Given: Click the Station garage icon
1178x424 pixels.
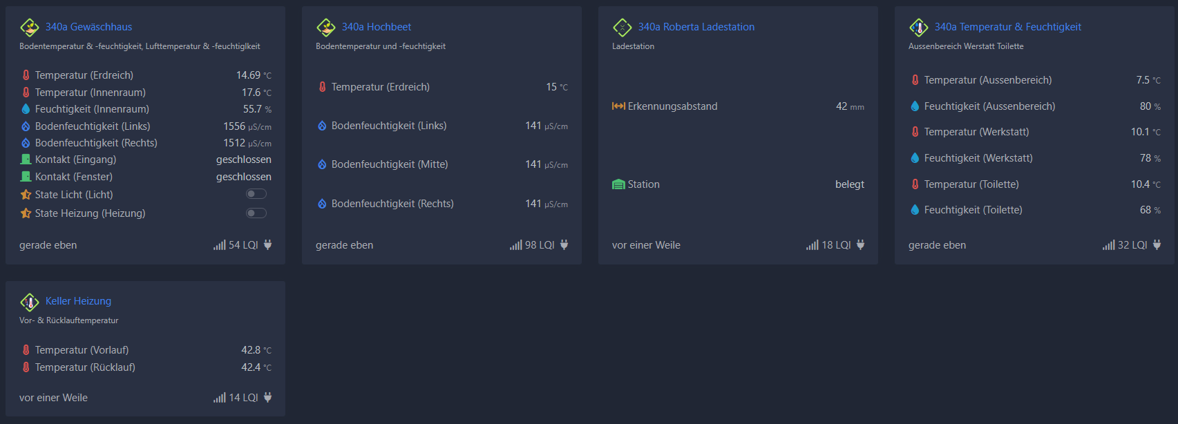Looking at the screenshot, I should point(618,184).
